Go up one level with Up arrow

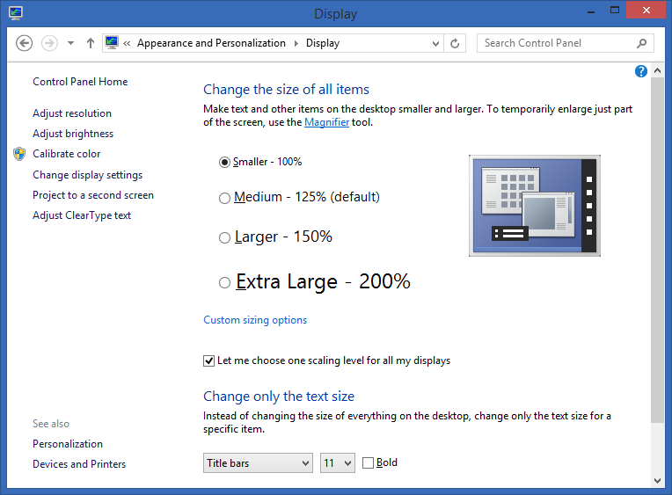(90, 43)
